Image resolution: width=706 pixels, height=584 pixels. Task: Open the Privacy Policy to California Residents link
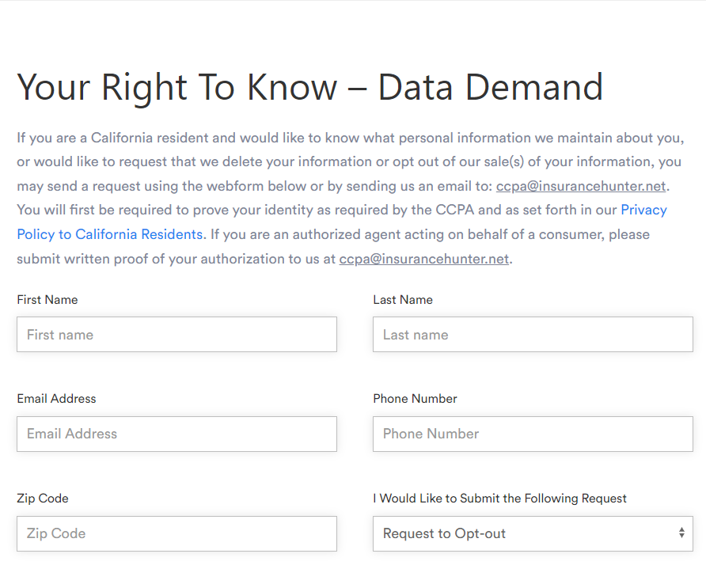pyautogui.click(x=109, y=234)
